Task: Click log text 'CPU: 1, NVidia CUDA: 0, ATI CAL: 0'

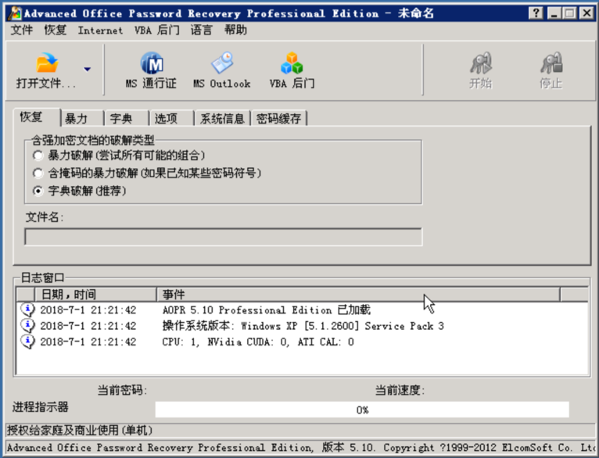Action: (x=258, y=342)
